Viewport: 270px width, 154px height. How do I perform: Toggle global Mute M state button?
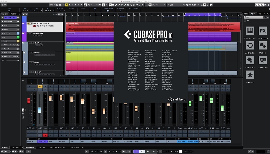tap(67, 5)
